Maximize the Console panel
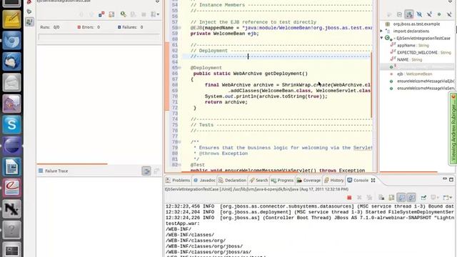Image resolution: width=457 pixels, height=257 pixels. (x=451, y=179)
